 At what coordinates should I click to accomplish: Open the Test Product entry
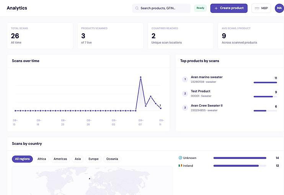[201, 91]
